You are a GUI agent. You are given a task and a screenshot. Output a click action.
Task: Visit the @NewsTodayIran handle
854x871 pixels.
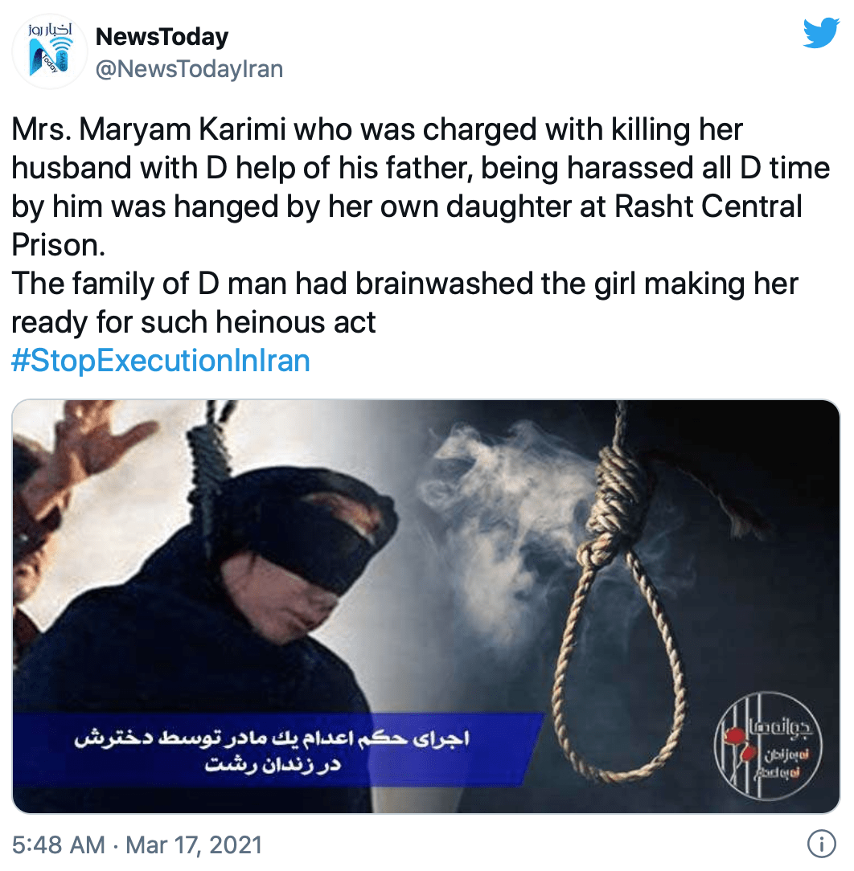point(190,69)
